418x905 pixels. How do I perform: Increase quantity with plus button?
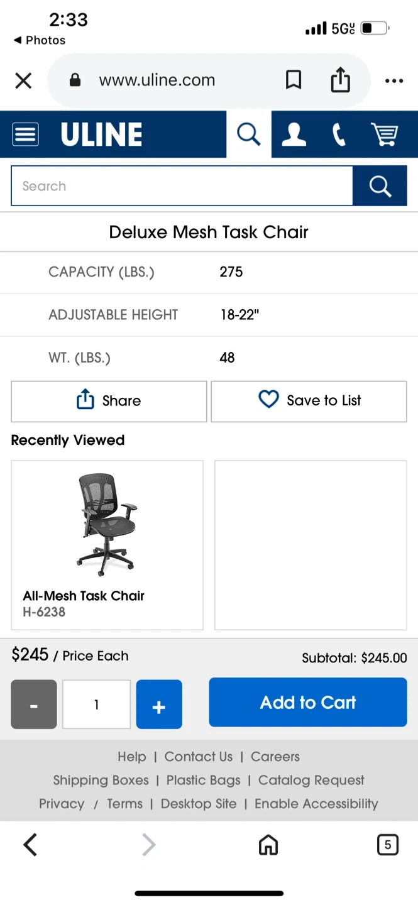159,705
